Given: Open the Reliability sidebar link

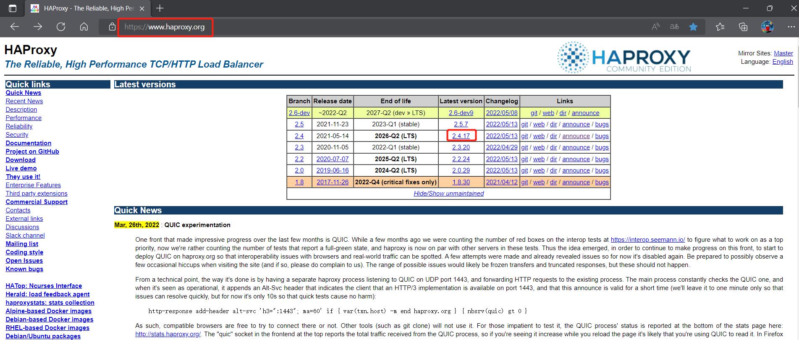Looking at the screenshot, I should (x=19, y=126).
